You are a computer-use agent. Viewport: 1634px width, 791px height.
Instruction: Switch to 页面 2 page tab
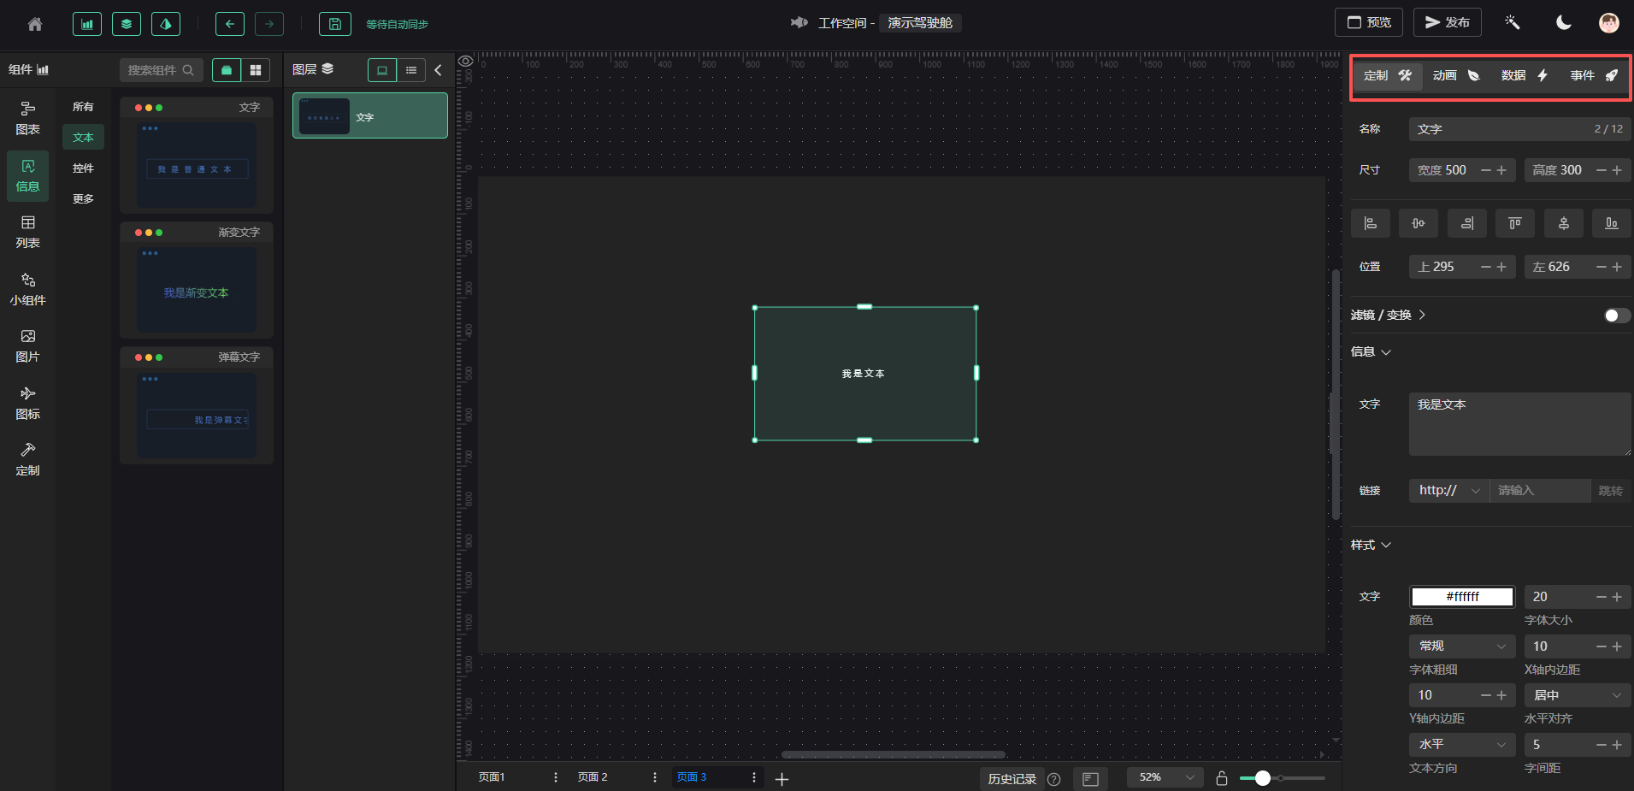(593, 777)
